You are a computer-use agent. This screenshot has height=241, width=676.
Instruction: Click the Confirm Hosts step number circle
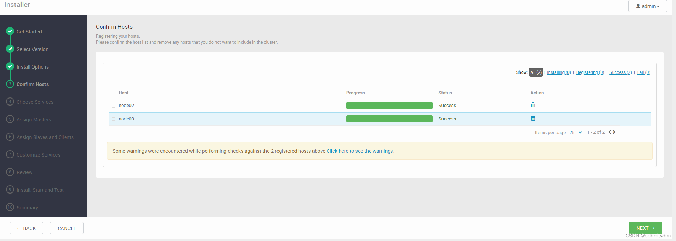(x=10, y=84)
